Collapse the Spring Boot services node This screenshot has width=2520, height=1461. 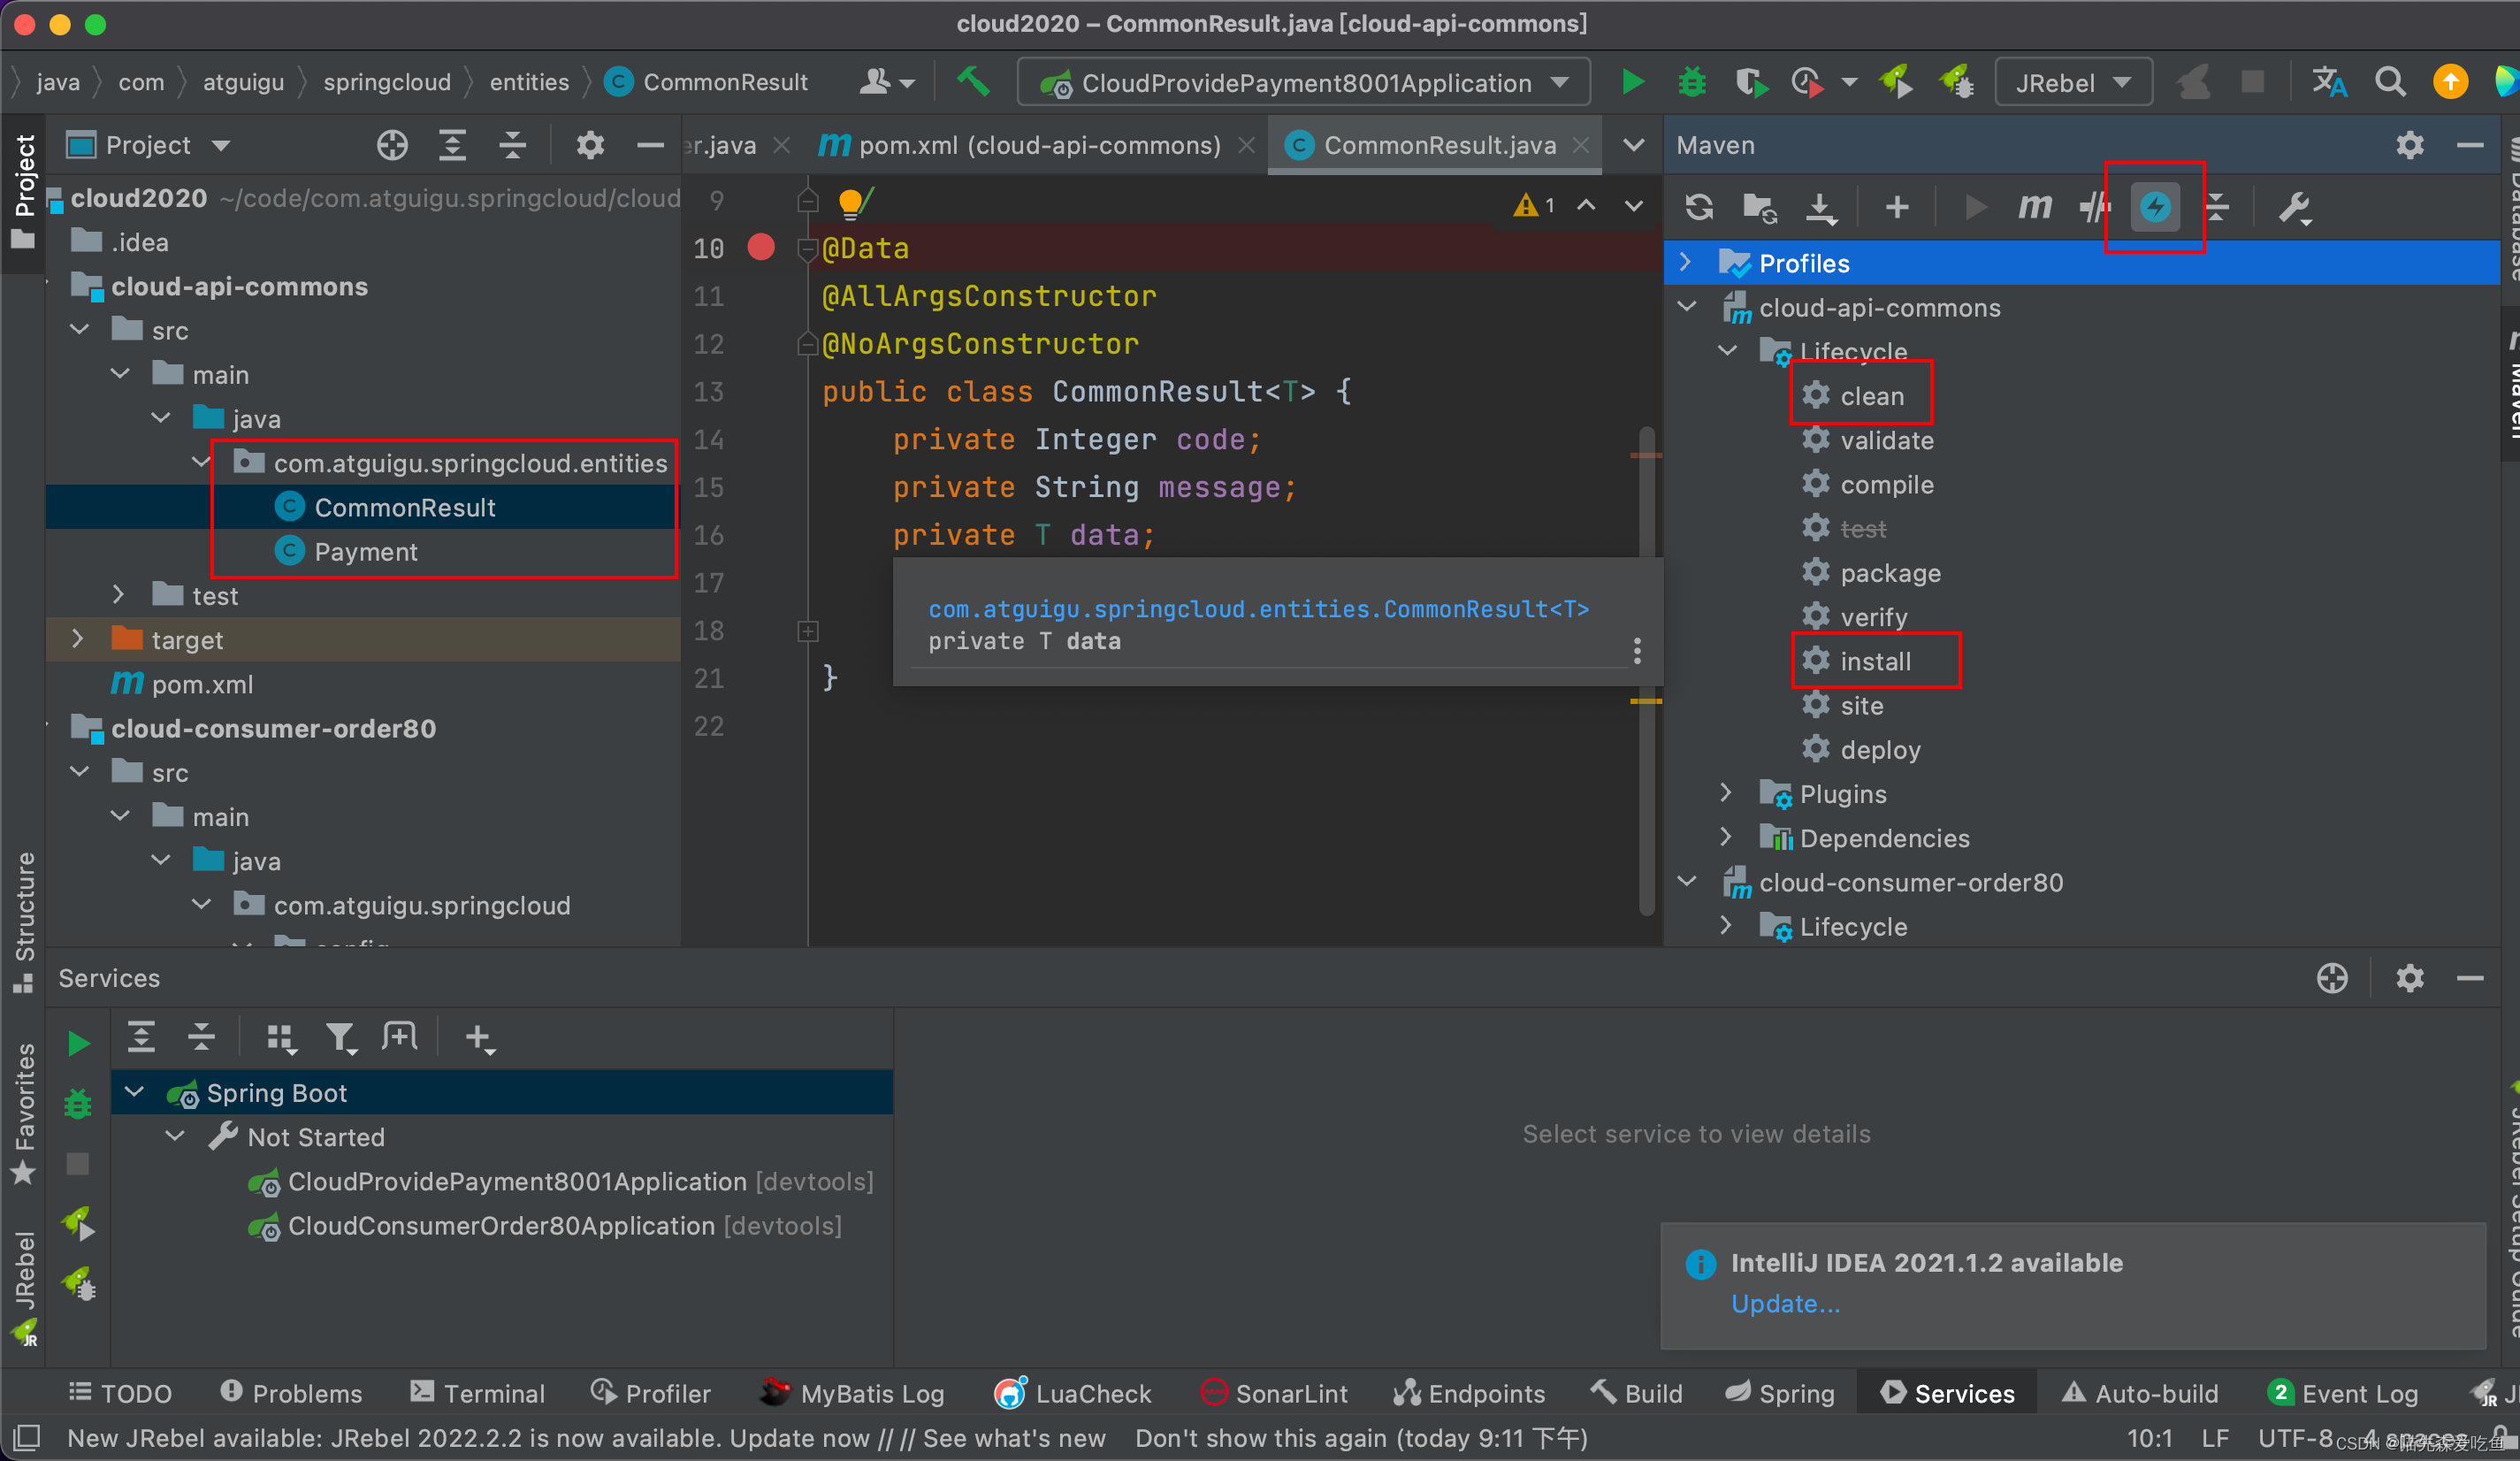(135, 1091)
